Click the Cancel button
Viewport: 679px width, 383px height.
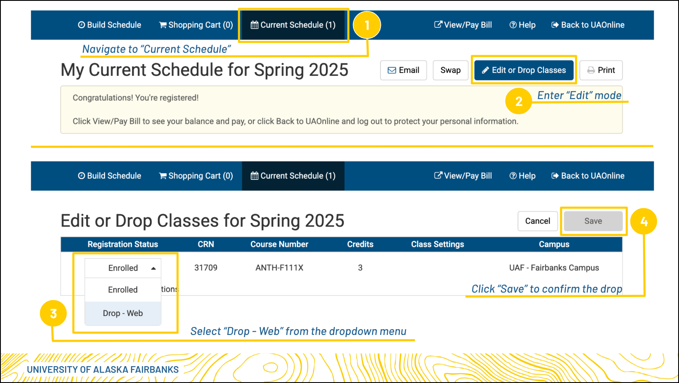tap(538, 221)
